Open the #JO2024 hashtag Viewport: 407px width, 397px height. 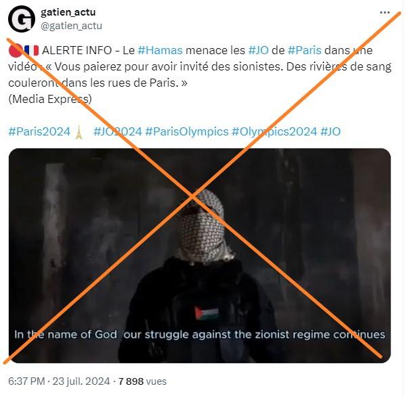click(x=118, y=131)
